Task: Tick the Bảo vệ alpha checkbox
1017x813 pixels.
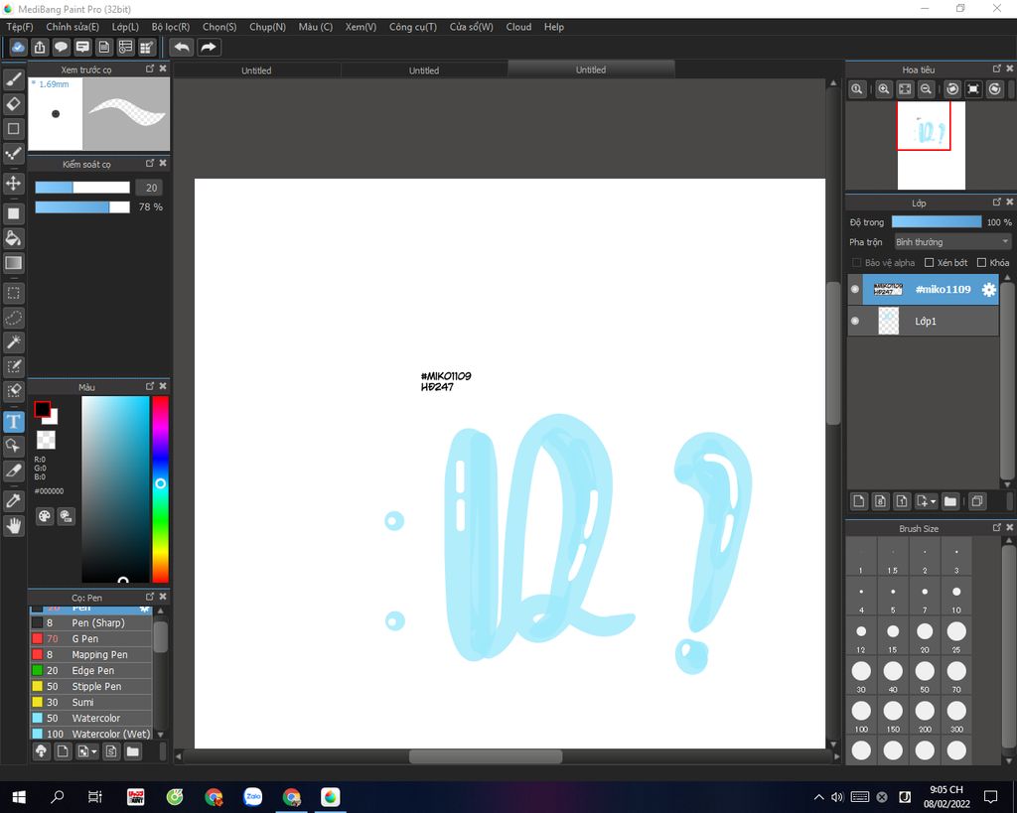Action: (856, 263)
